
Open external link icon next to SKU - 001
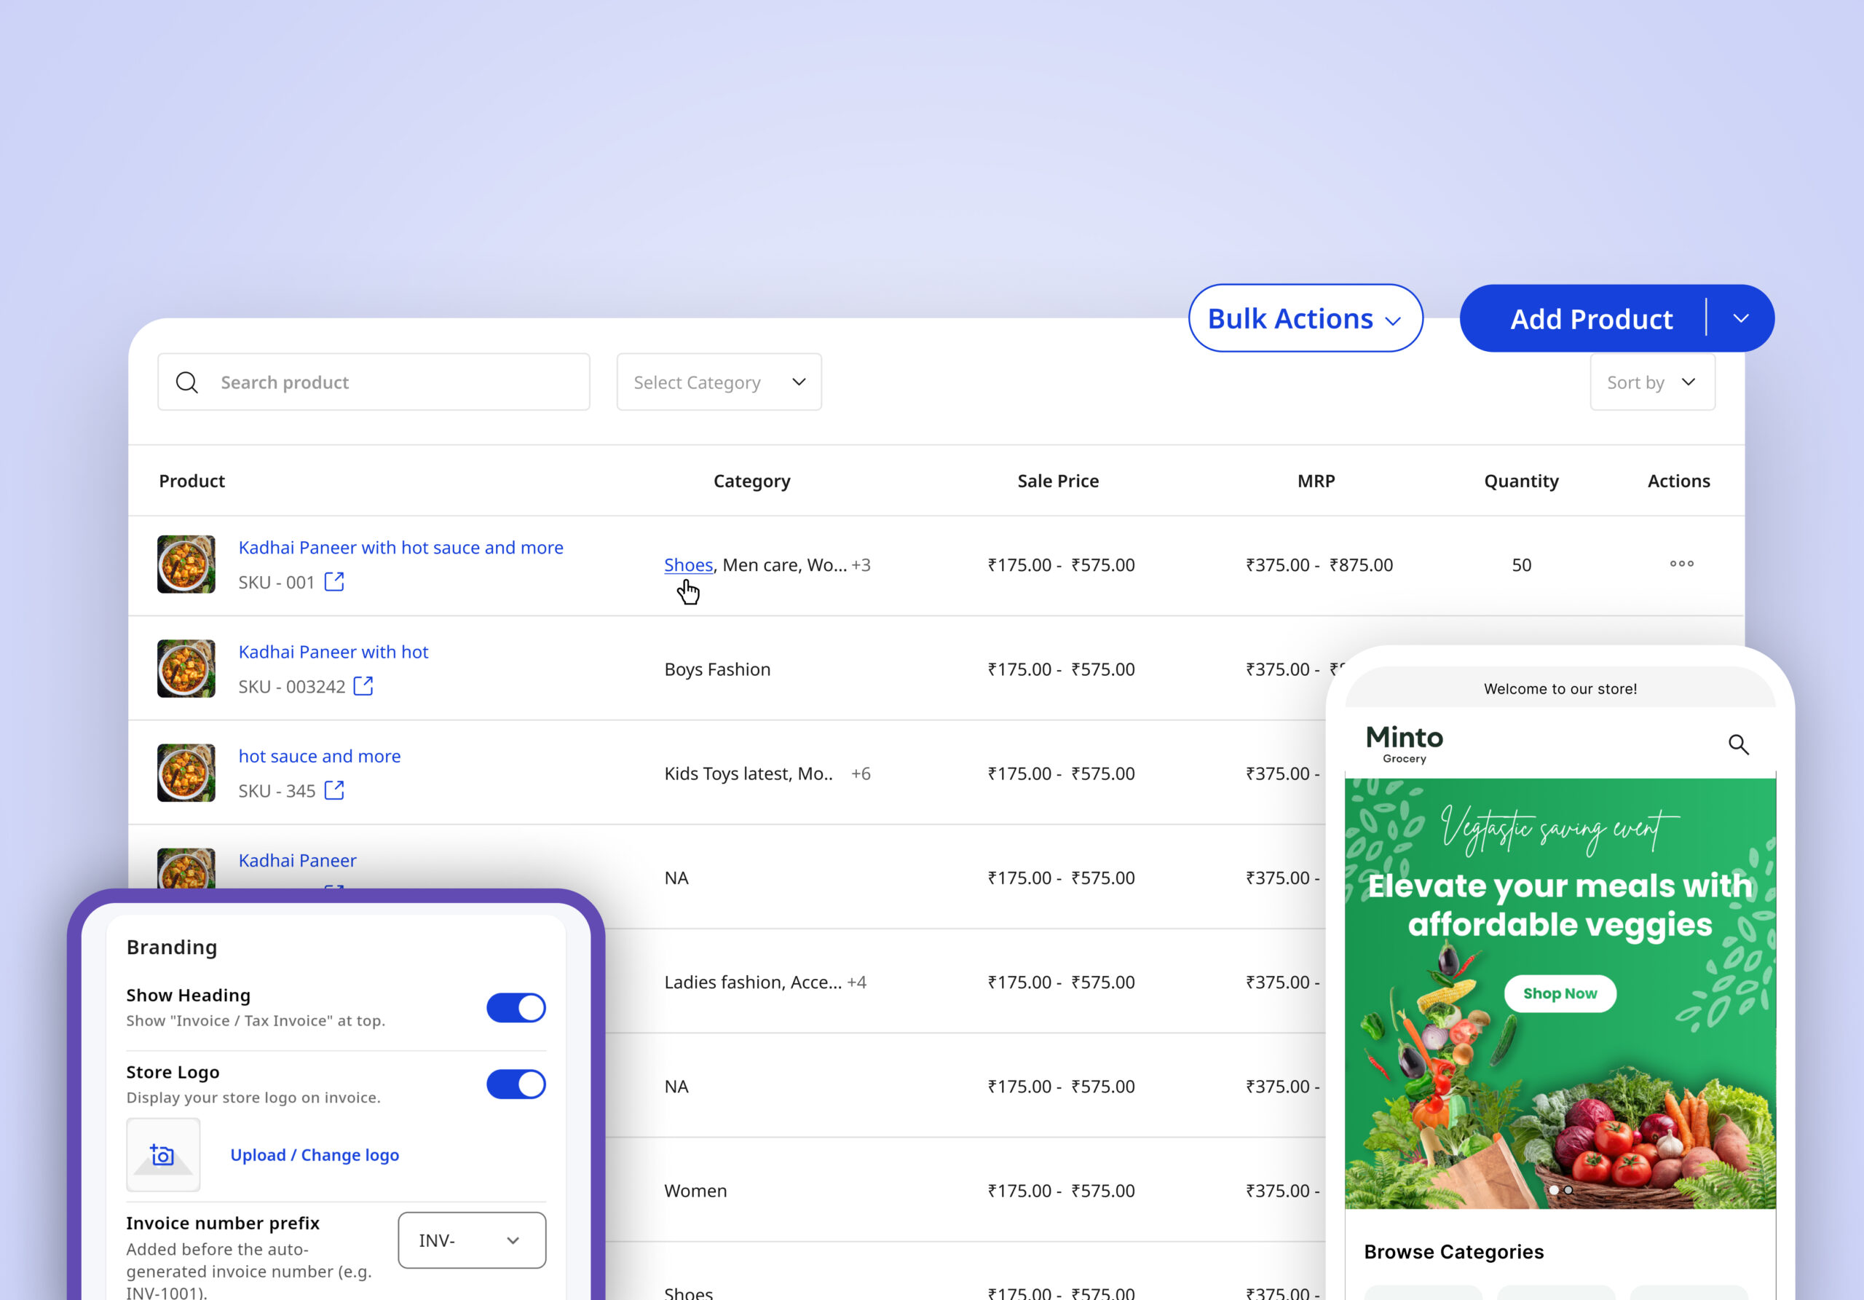[x=334, y=581]
